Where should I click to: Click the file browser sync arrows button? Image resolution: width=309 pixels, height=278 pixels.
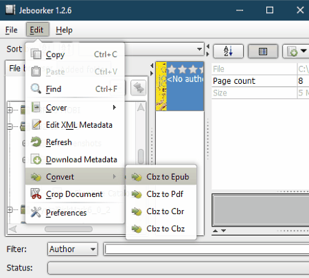pos(139,88)
